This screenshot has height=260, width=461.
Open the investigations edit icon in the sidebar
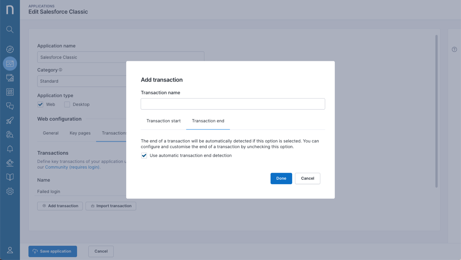coord(10,78)
